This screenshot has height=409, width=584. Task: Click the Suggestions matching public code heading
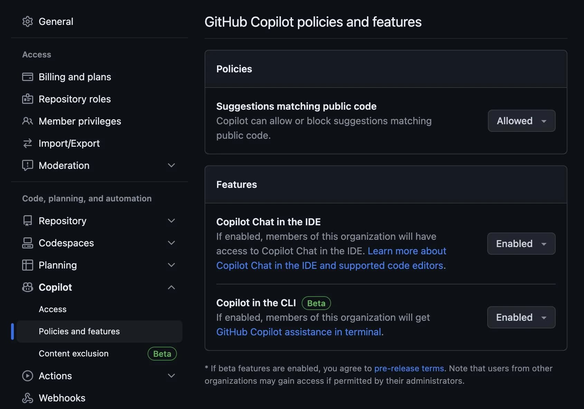296,106
